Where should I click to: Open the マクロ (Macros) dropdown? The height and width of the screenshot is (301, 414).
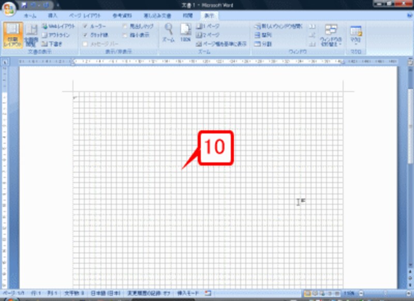(356, 35)
